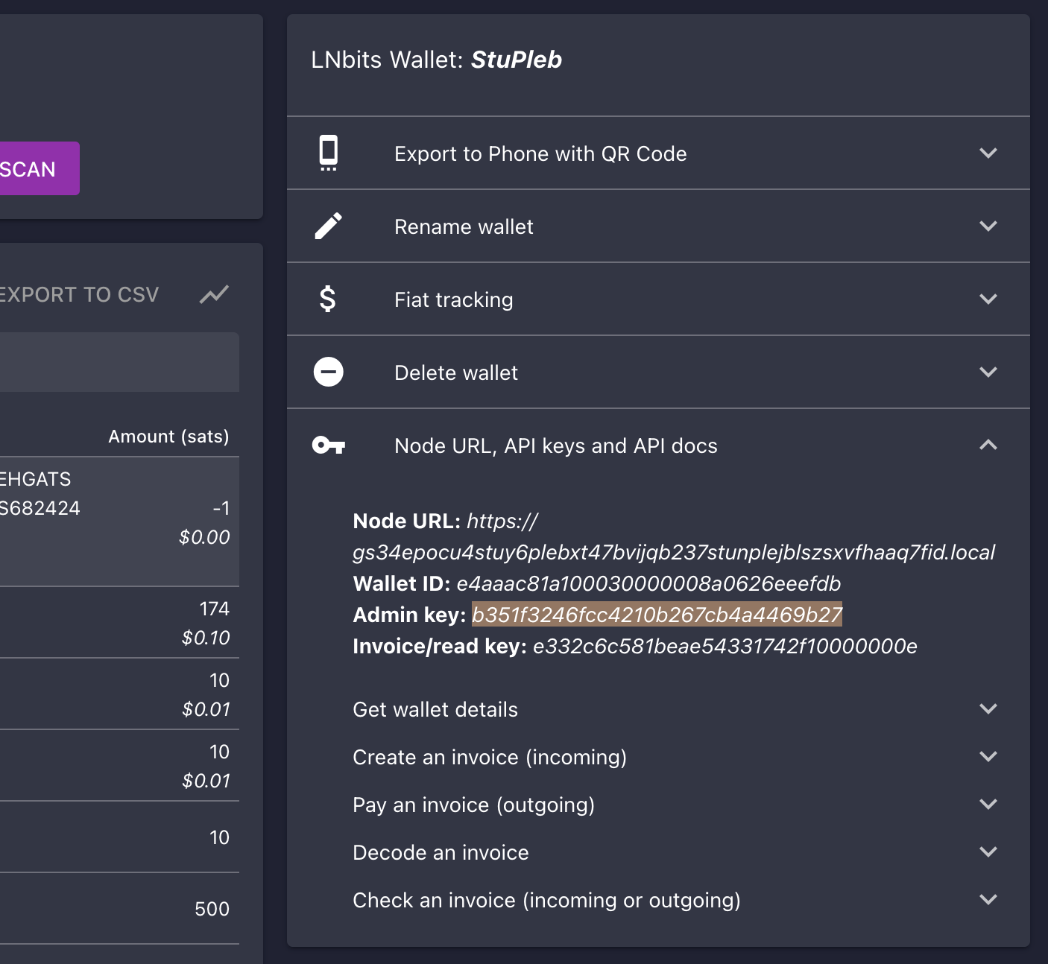Click the minus circle Delete wallet icon
The height and width of the screenshot is (964, 1048).
click(x=328, y=372)
